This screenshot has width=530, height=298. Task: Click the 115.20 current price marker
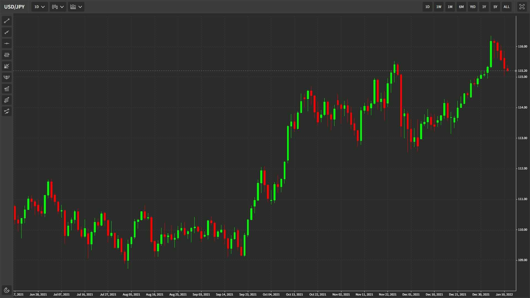(x=522, y=71)
